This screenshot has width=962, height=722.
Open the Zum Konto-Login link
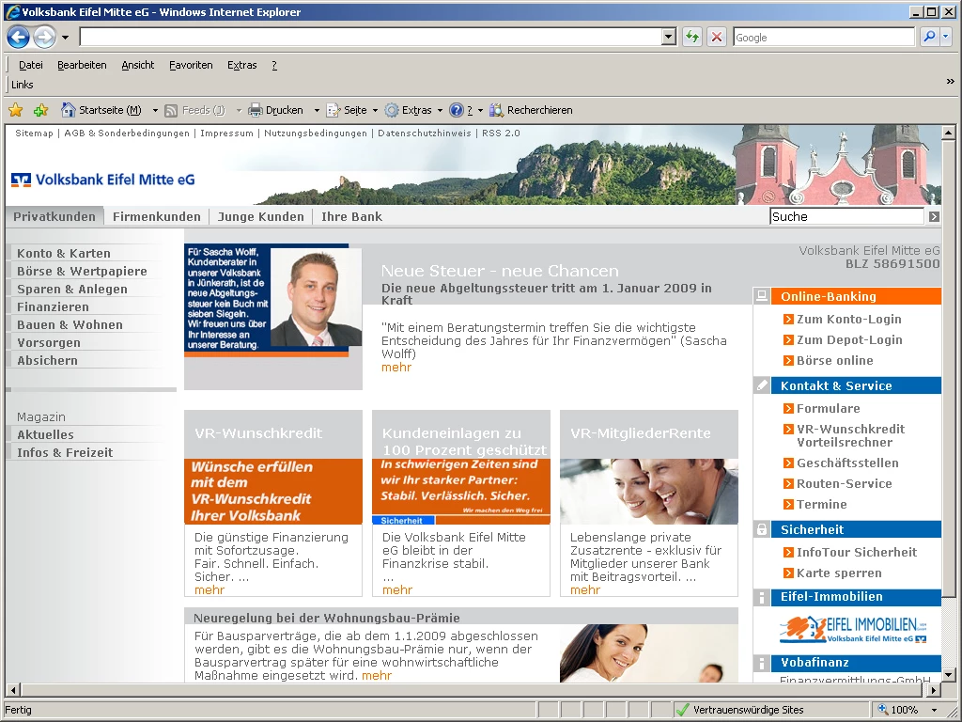click(x=848, y=319)
